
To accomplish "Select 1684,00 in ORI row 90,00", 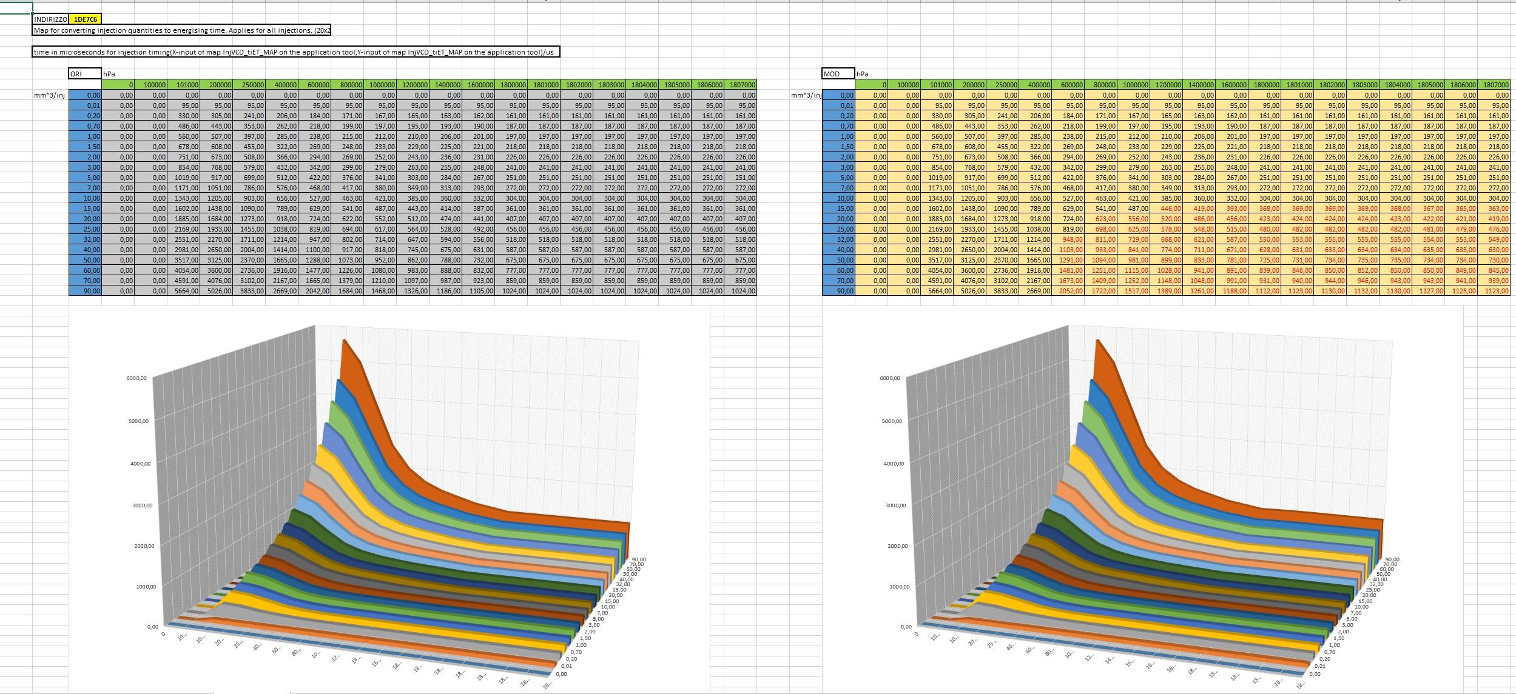I will 348,291.
